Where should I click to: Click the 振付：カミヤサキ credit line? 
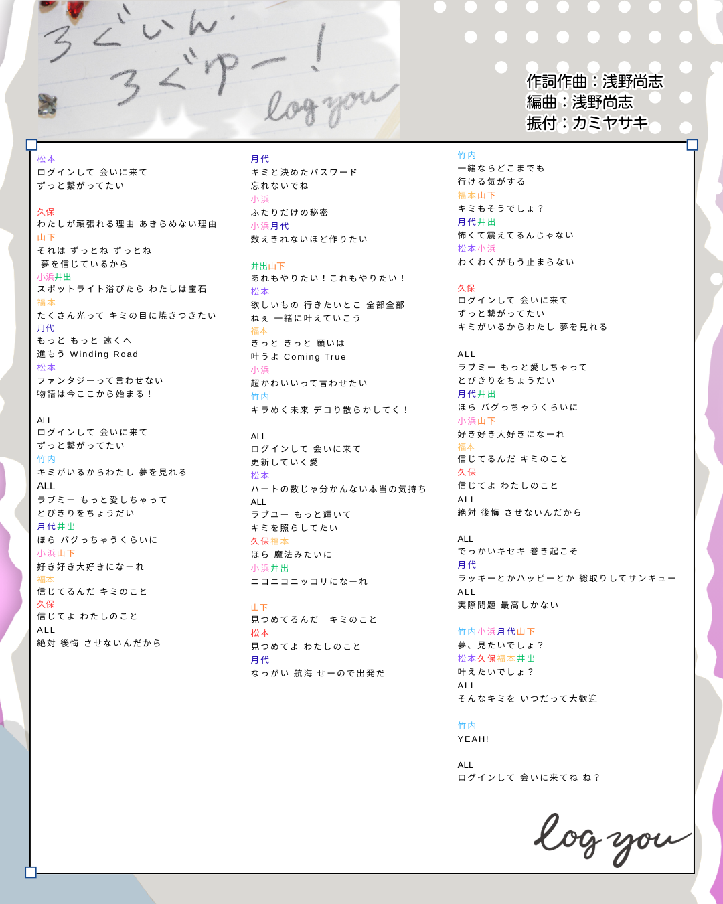[x=587, y=123]
